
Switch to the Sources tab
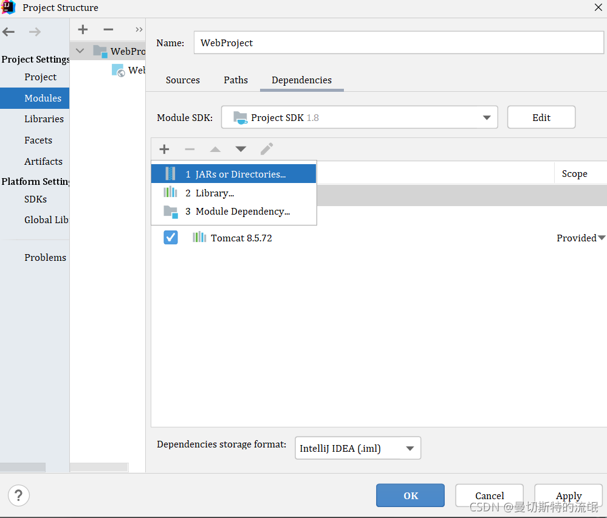pos(183,80)
